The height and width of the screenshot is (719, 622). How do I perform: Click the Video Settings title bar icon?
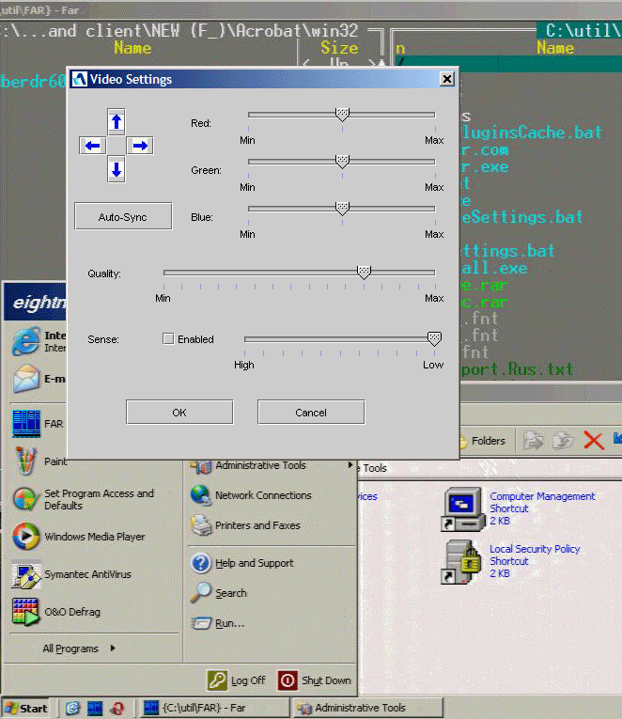click(79, 79)
